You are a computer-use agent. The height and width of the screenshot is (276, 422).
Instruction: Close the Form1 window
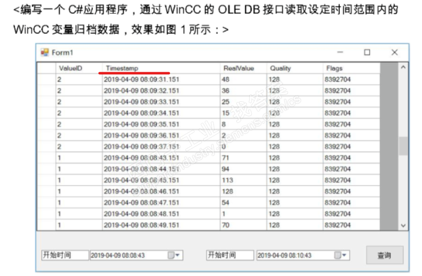tap(395, 52)
